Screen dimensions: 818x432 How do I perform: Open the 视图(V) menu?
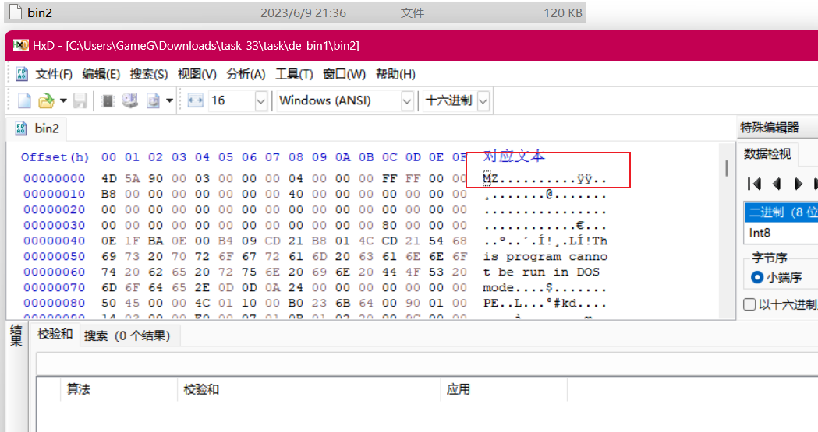197,74
